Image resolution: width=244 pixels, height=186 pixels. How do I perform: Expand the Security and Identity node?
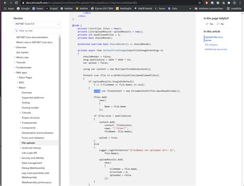click(x=20, y=158)
